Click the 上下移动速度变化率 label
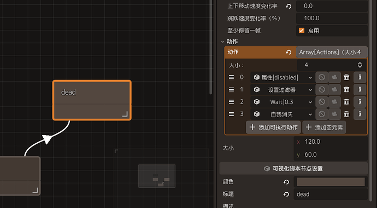 (x=252, y=6)
